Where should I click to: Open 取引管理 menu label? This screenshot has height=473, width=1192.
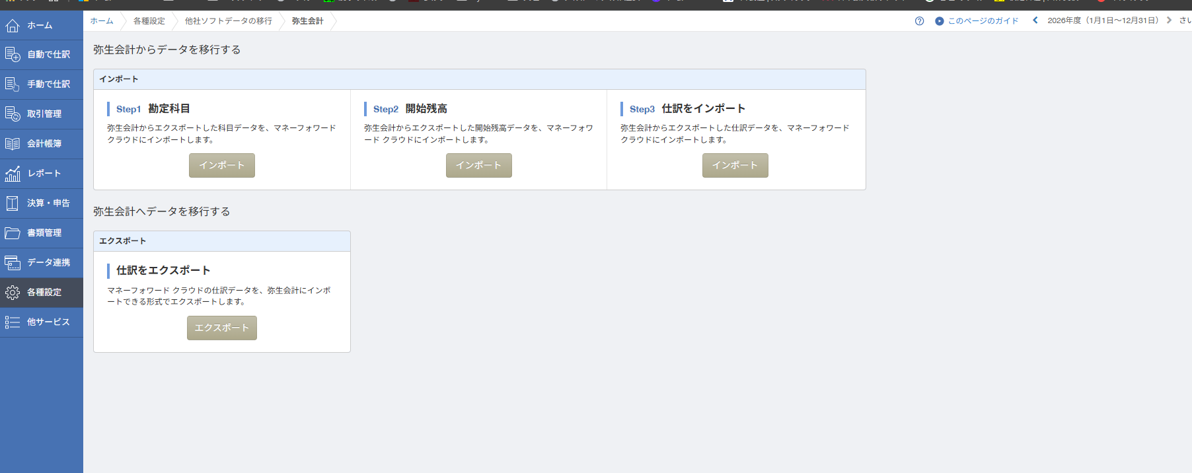[x=44, y=114]
